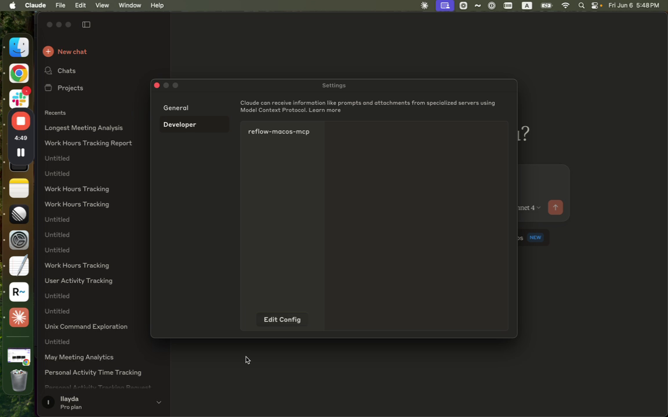Viewport: 668px width, 417px height.
Task: Open TextEdit from the dock
Action: pos(19,266)
